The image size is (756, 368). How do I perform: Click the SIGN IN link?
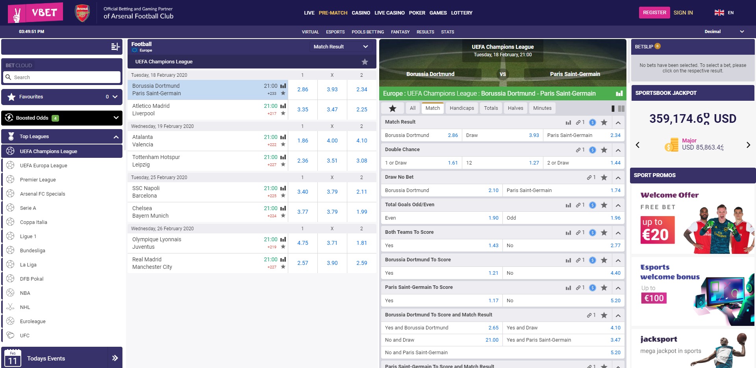(683, 13)
